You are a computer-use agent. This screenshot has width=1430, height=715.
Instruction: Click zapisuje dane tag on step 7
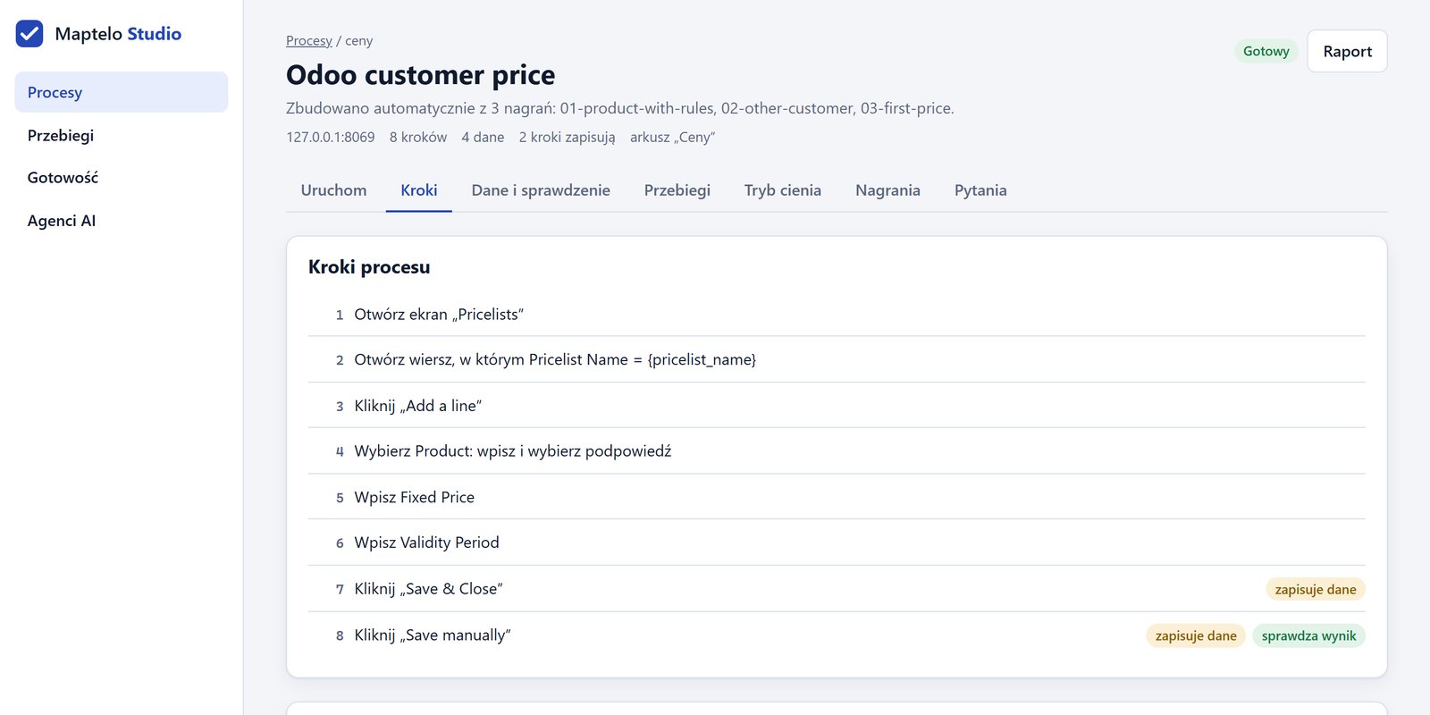pos(1316,589)
